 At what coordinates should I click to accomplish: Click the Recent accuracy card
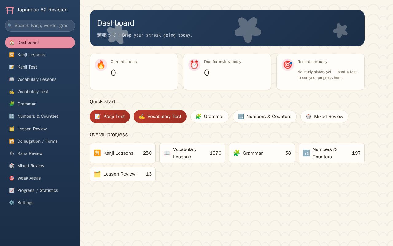[321, 72]
